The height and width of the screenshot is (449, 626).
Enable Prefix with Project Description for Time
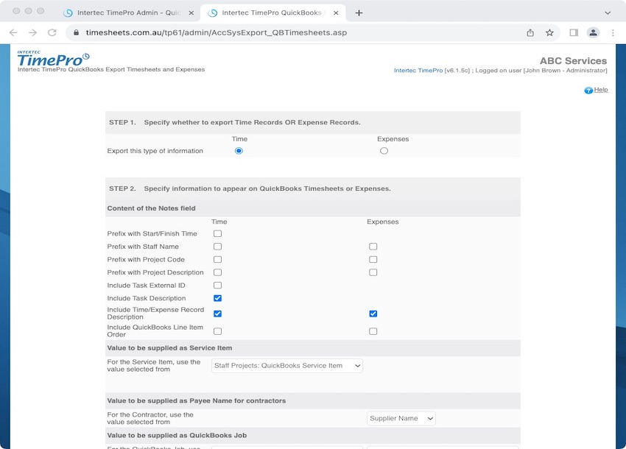click(217, 272)
